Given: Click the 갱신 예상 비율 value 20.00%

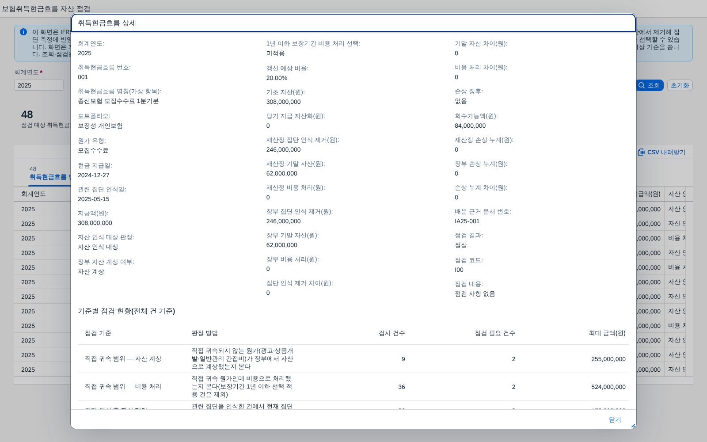Looking at the screenshot, I should pos(277,78).
